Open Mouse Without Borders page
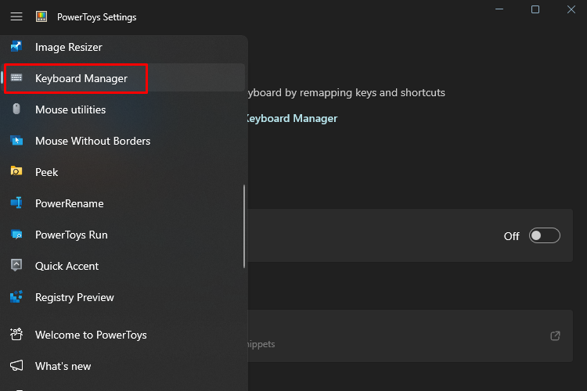This screenshot has height=391, width=587. 124,141
